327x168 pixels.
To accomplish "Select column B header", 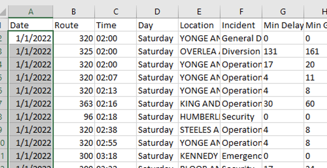I will pyautogui.click(x=74, y=12).
